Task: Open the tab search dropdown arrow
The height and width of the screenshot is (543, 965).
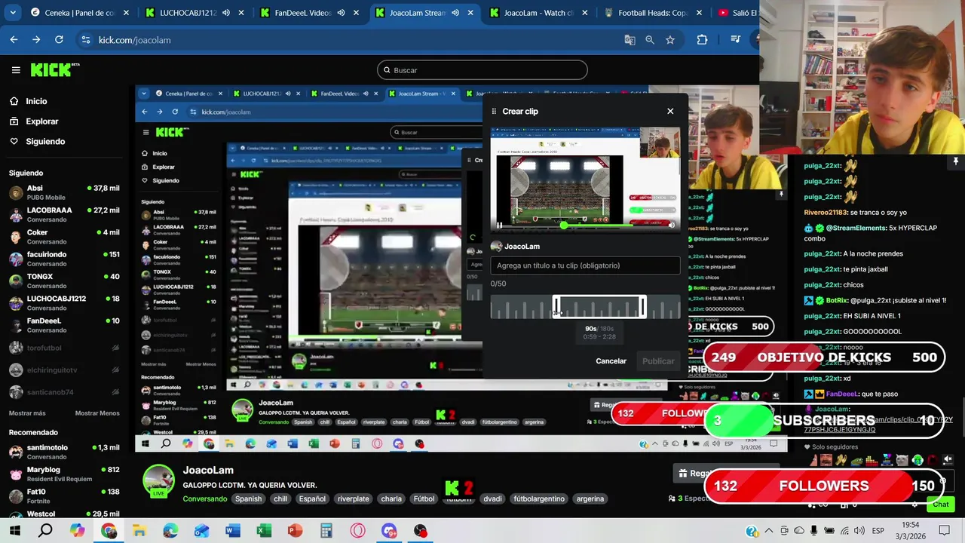Action: coord(12,13)
